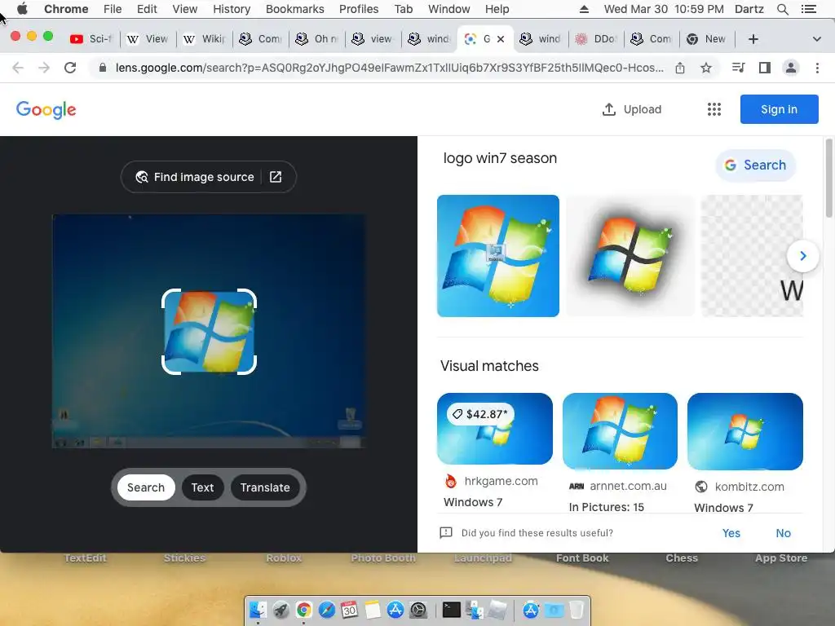Open the Profiles menu
This screenshot has height=626, width=835.
pos(359,9)
